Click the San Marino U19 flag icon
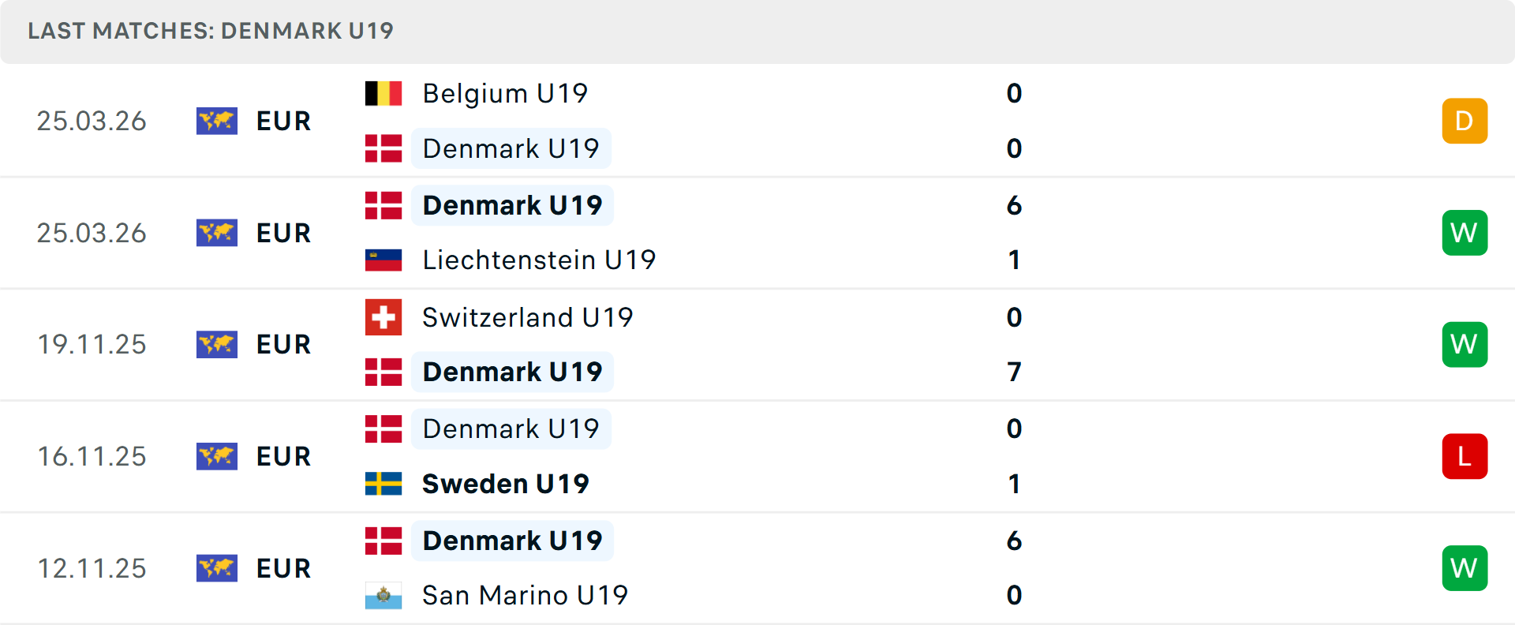The width and height of the screenshot is (1515, 625). (383, 595)
